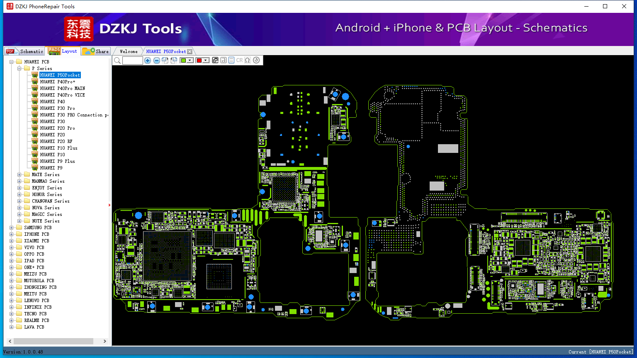Select the "CHANGWAN Series" folder row
The image size is (637, 358).
pyautogui.click(x=51, y=201)
